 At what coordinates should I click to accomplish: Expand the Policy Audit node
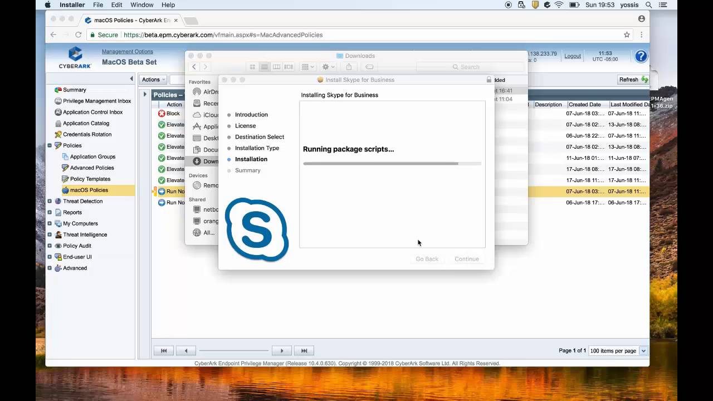coord(50,246)
